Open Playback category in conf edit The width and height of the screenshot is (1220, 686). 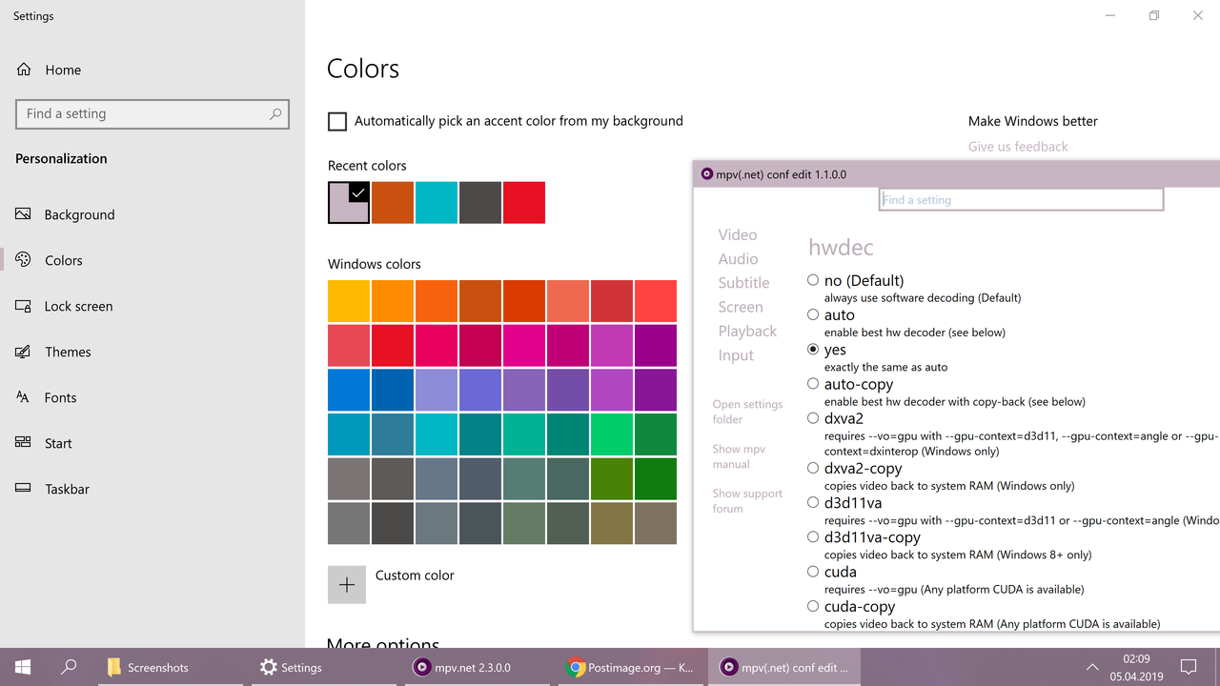click(748, 332)
